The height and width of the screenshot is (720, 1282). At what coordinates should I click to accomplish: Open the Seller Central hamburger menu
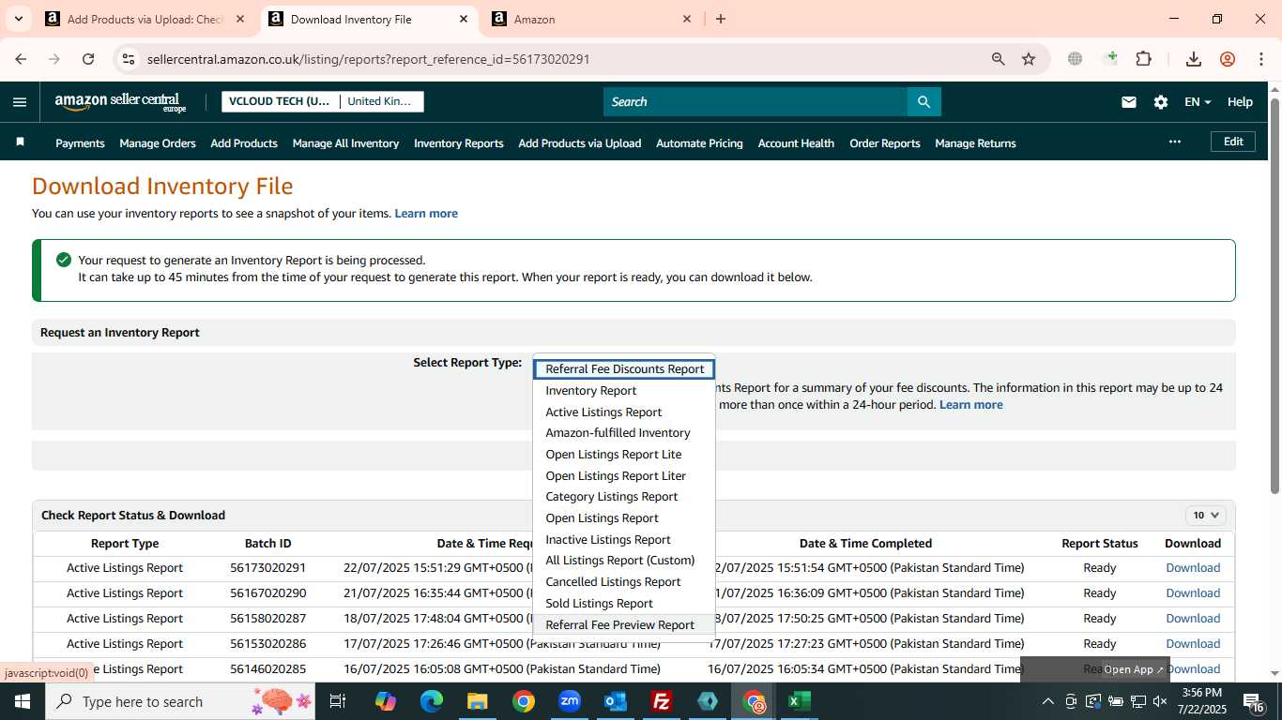click(20, 102)
